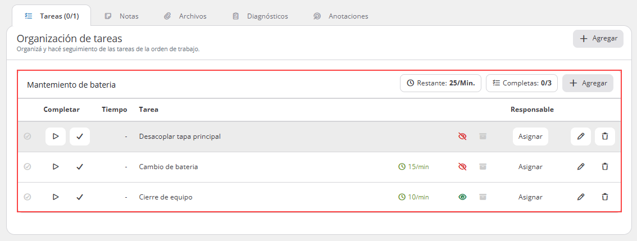Toggle visibility of Desacoplar tapa principal
The height and width of the screenshot is (241, 637).
[462, 137]
